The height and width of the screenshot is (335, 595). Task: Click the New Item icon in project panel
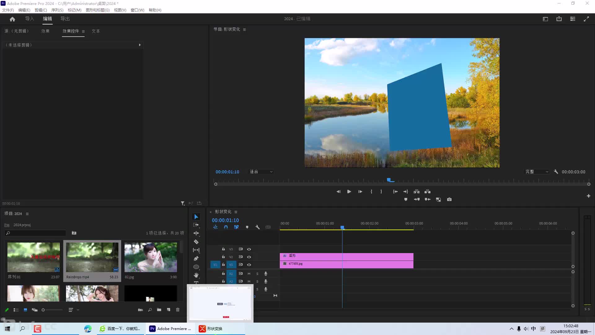(x=169, y=310)
